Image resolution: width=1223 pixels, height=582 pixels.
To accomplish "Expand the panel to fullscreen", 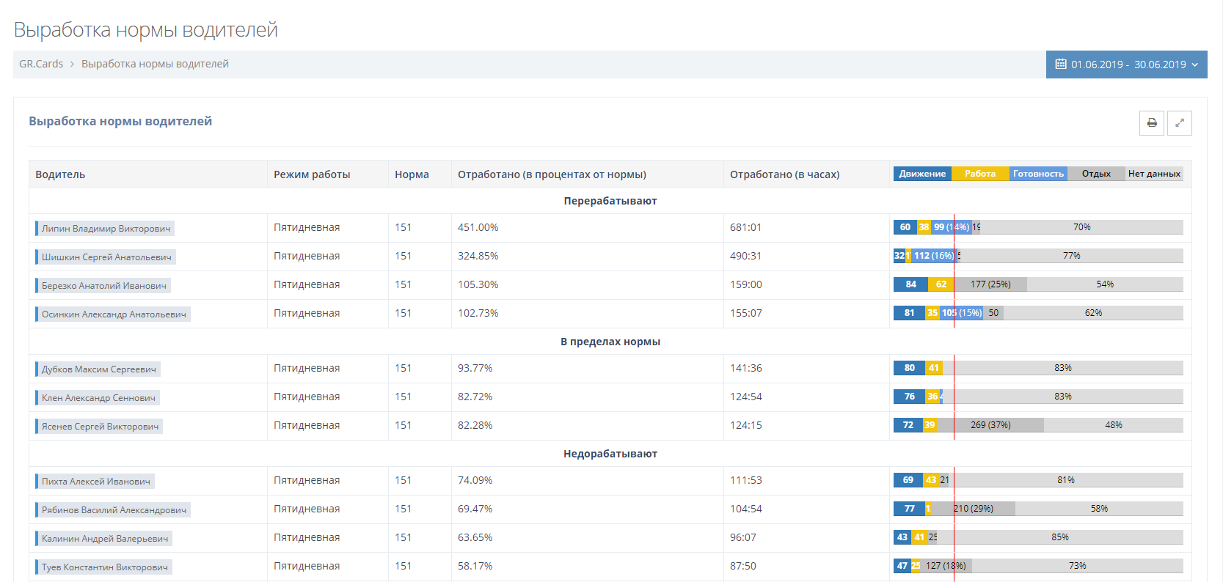I will [x=1179, y=123].
